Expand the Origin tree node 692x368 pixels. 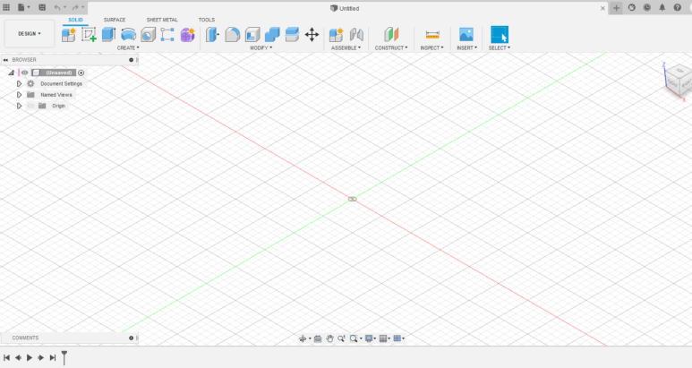click(19, 106)
